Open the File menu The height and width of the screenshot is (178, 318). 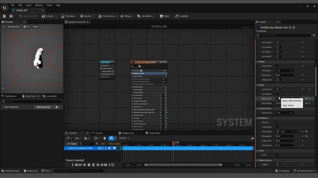tap(12, 5)
